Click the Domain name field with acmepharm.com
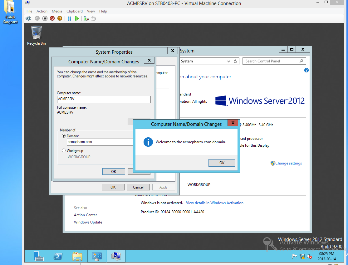Screen dimensions: 348x265 click(x=100, y=142)
